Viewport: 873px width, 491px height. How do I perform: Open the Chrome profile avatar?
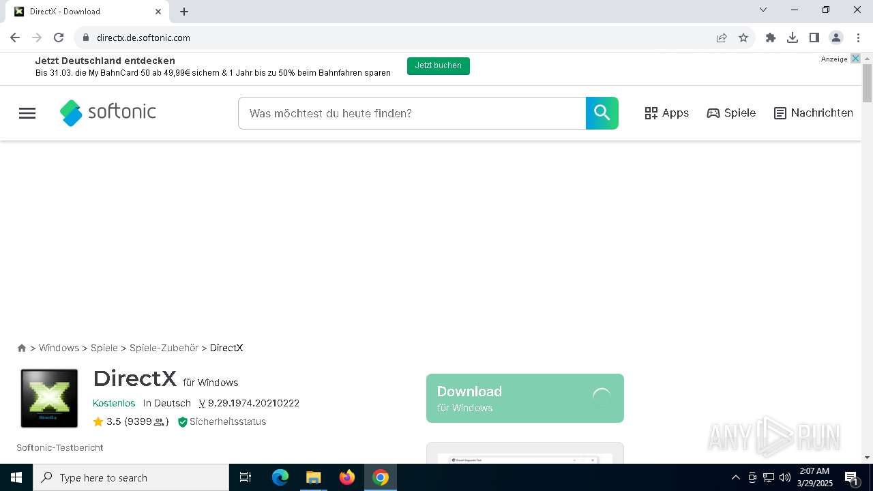[836, 38]
